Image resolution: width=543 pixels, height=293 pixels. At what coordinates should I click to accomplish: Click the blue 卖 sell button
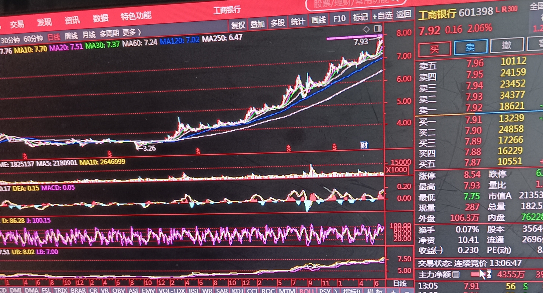tap(471, 47)
